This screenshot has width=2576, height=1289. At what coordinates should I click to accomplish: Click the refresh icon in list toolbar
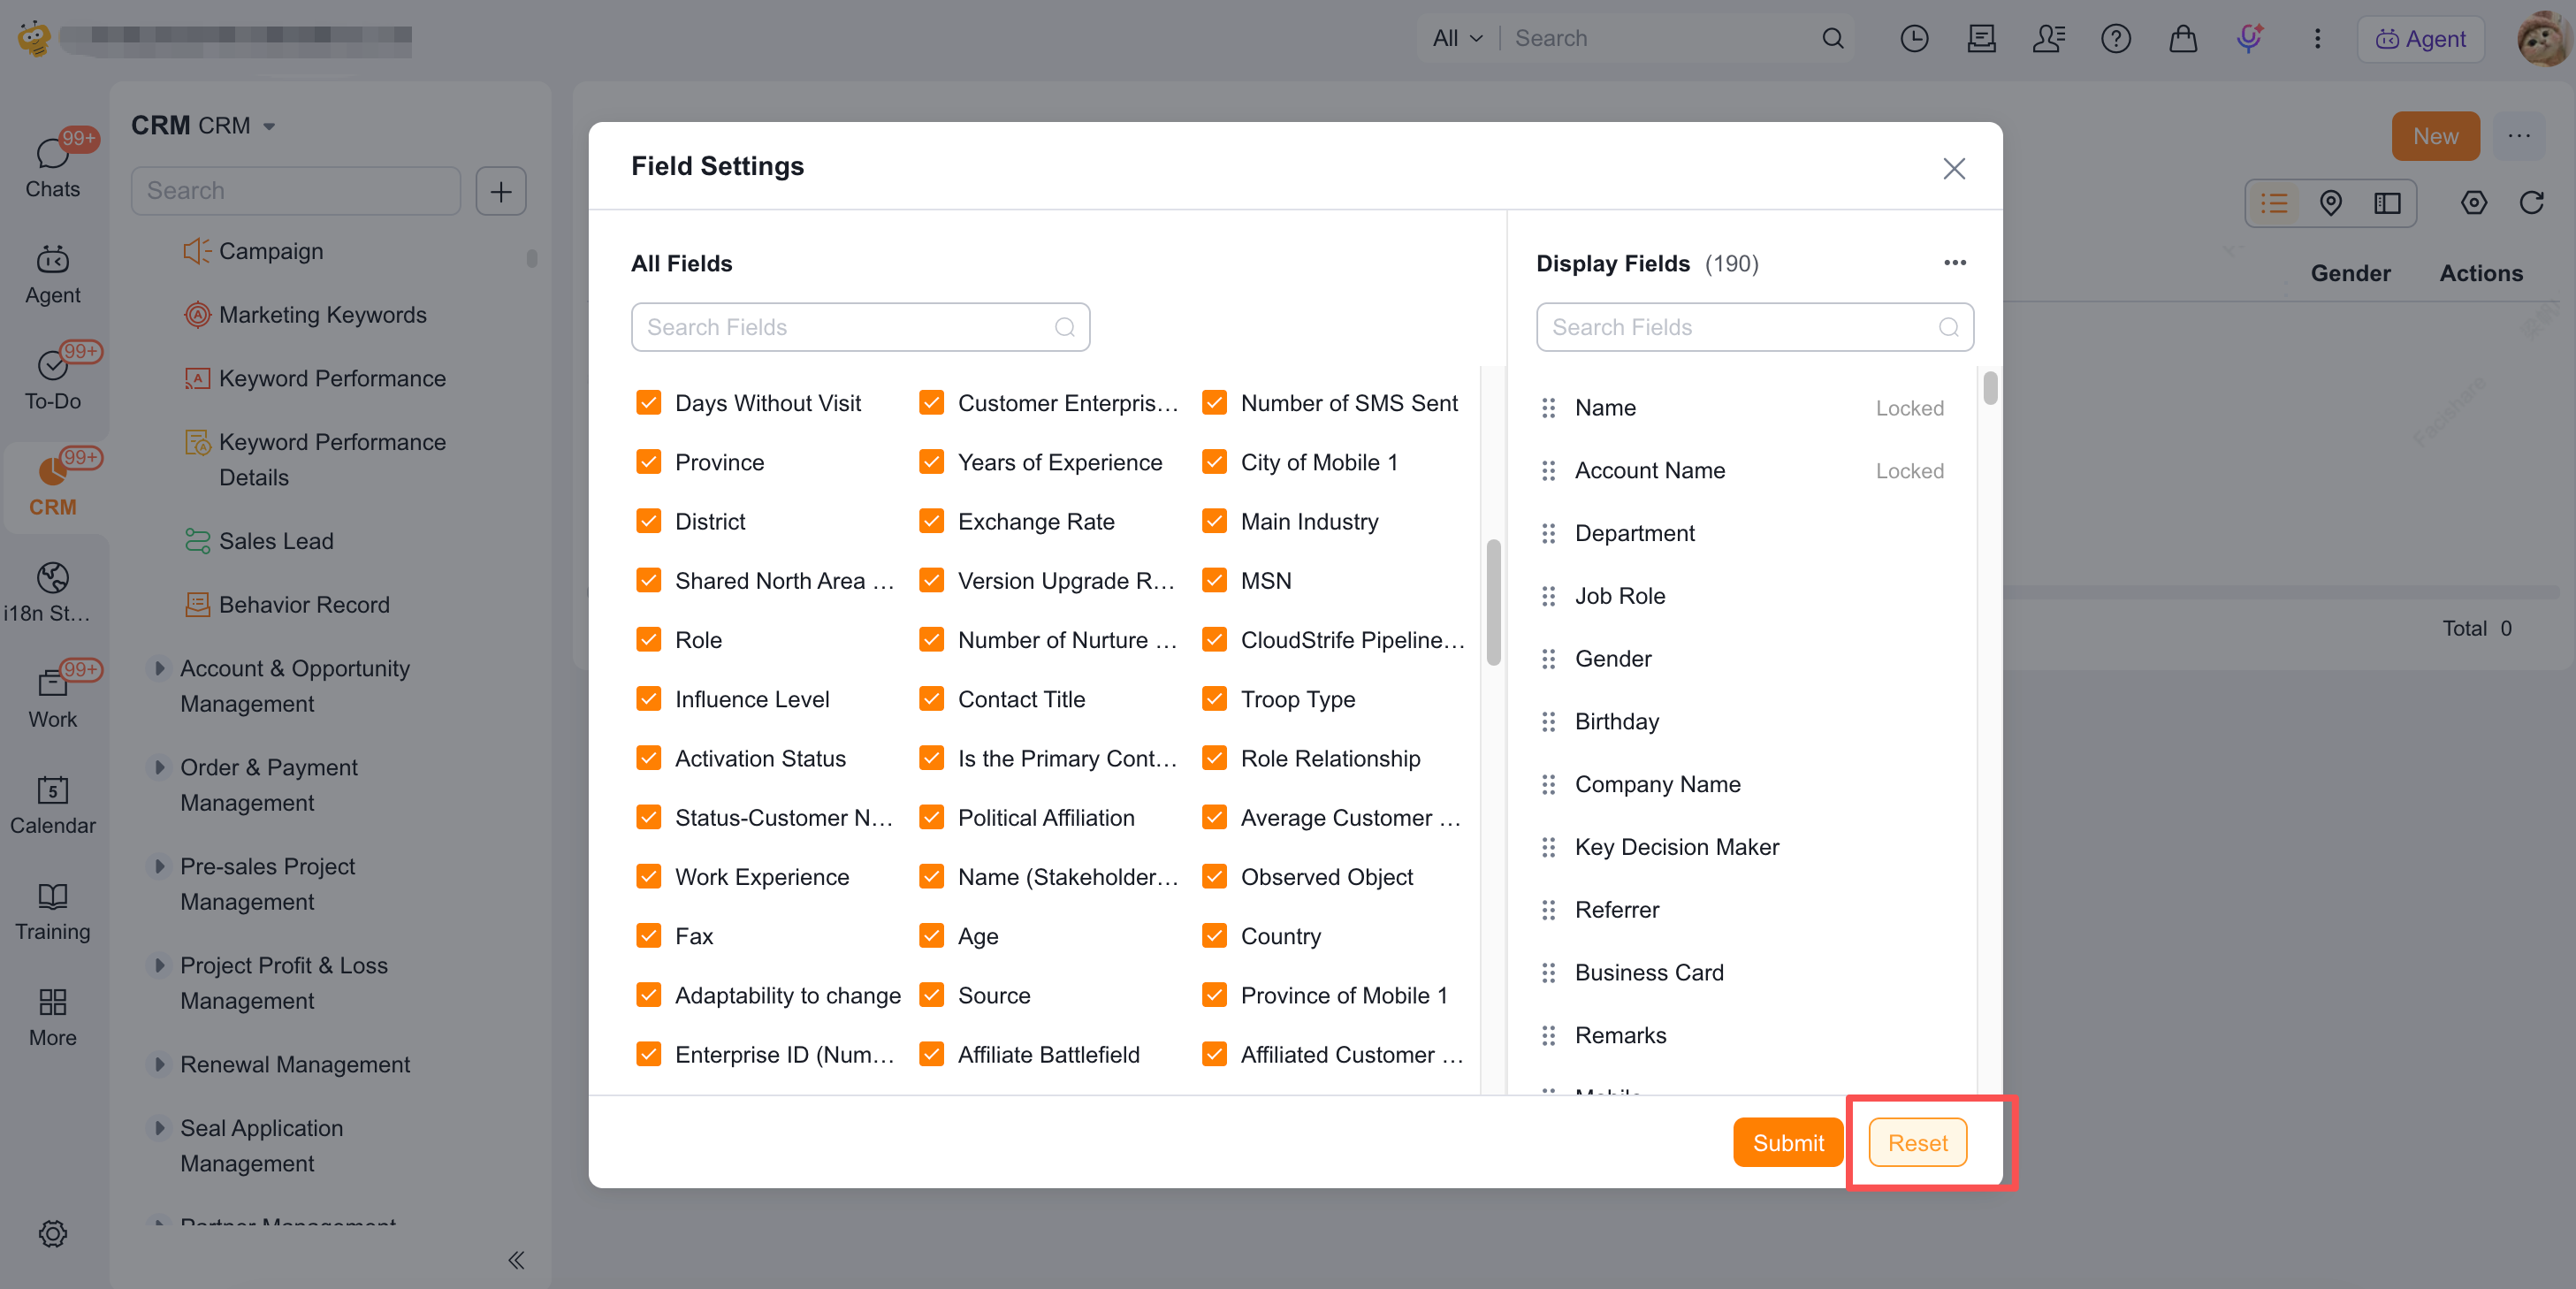tap(2531, 203)
